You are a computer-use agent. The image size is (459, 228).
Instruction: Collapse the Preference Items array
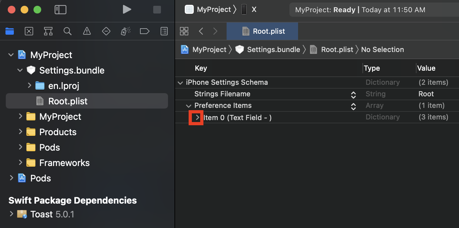pyautogui.click(x=188, y=106)
